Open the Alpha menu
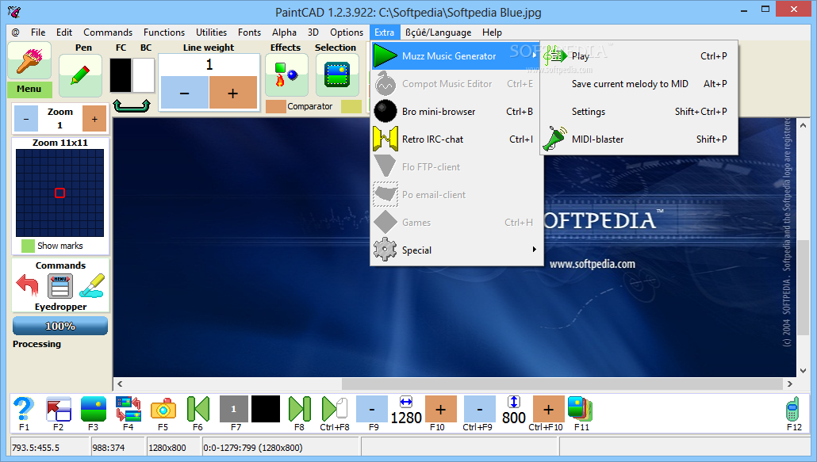Image resolution: width=817 pixels, height=462 pixels. click(x=284, y=32)
